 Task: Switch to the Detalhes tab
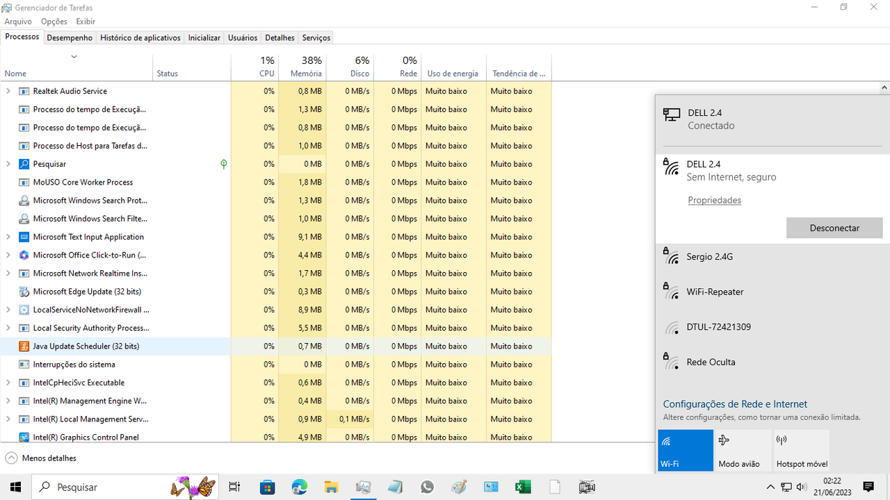click(x=280, y=37)
